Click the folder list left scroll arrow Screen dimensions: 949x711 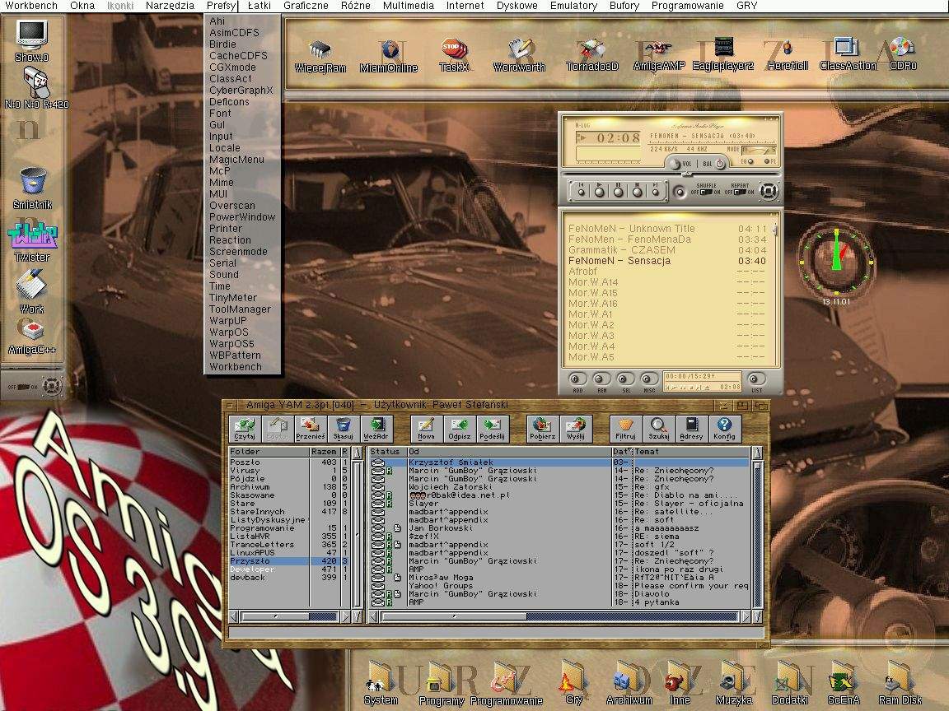click(234, 616)
